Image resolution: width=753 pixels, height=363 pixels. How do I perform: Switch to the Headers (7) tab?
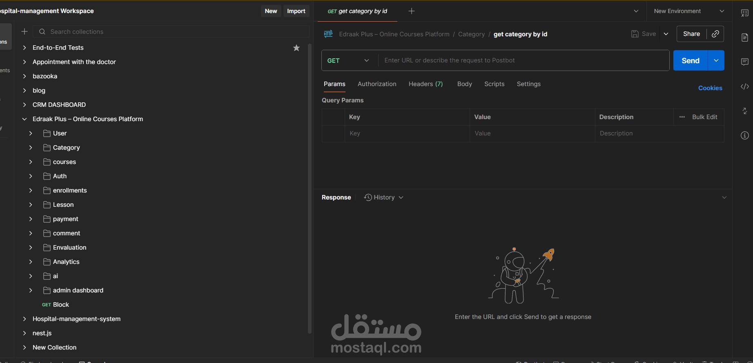[x=426, y=84]
